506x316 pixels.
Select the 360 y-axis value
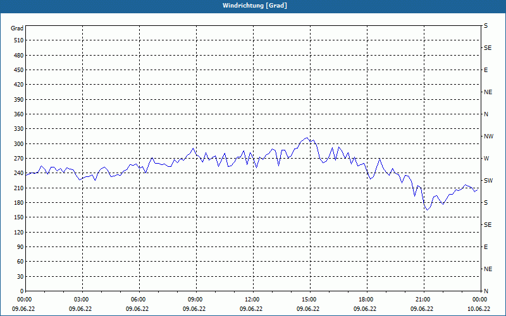click(19, 114)
